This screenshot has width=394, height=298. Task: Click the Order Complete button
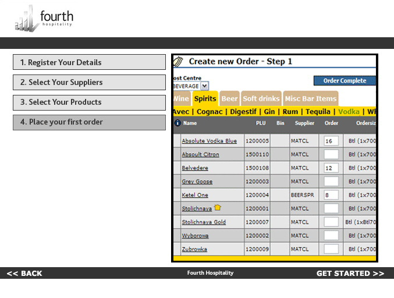click(x=345, y=81)
